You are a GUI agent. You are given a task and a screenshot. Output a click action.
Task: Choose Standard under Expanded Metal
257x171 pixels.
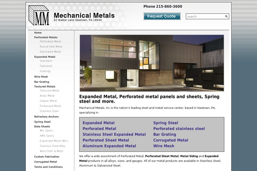click(46, 61)
